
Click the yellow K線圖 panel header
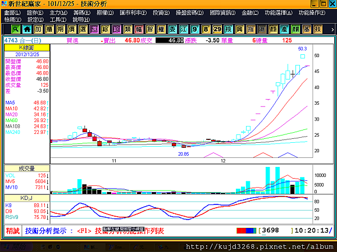coord(27,48)
